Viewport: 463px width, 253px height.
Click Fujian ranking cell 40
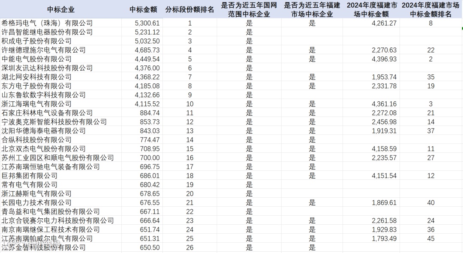430,202
